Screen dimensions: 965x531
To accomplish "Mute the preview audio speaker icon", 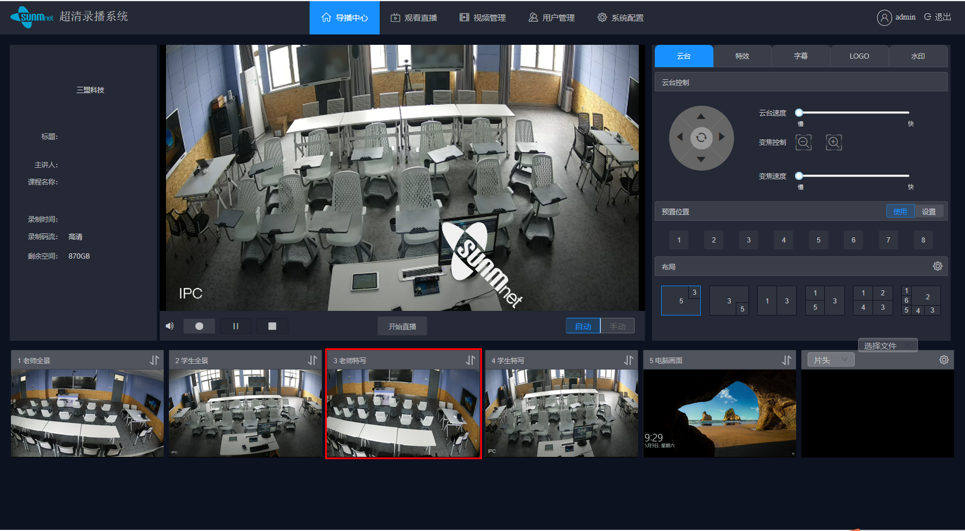I will click(170, 326).
